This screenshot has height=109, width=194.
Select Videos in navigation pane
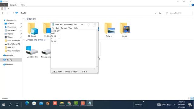pos(10,37)
